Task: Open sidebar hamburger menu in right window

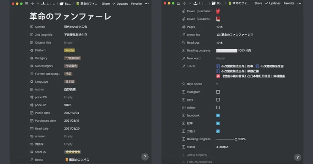Action: click(x=178, y=3)
